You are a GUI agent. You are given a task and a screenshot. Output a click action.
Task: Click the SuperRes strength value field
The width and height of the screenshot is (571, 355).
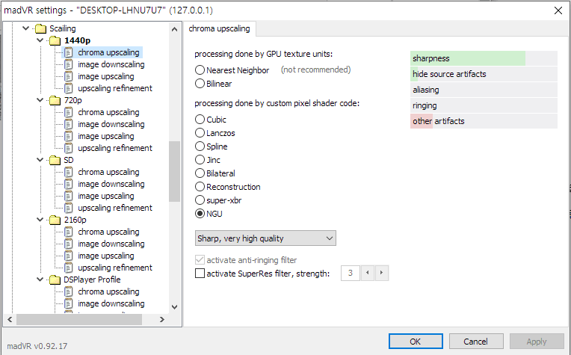coord(350,274)
